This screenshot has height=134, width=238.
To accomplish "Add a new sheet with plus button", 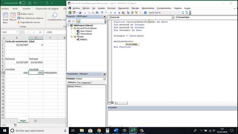I will pos(35,121).
